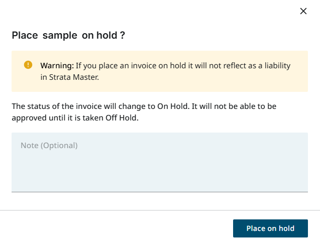Click the bottom underline of the note field
The width and height of the screenshot is (320, 245).
[159, 191]
